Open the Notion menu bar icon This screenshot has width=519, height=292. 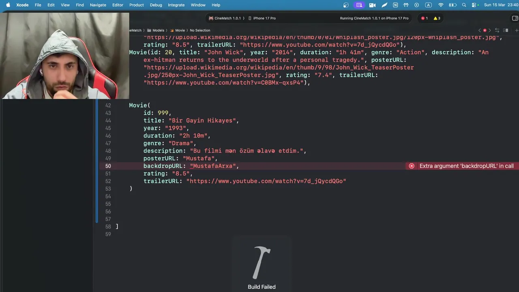point(395,5)
